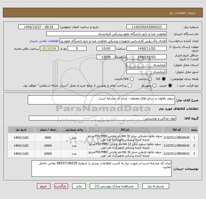The height and width of the screenshot is (199, 206).
Task: Click quantity 10000 in row 2
Action: [x=48, y=146]
